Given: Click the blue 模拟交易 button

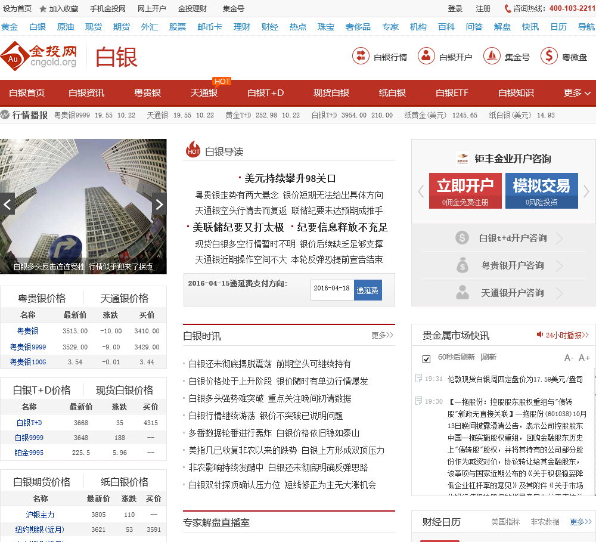Looking at the screenshot, I should coord(542,191).
